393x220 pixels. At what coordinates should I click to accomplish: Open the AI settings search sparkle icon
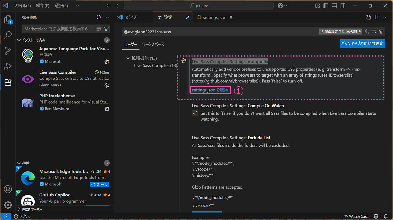click(367, 32)
